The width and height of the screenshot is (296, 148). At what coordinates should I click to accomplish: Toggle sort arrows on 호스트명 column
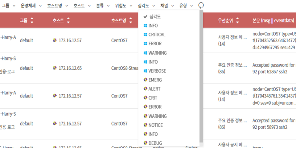(x=131, y=21)
